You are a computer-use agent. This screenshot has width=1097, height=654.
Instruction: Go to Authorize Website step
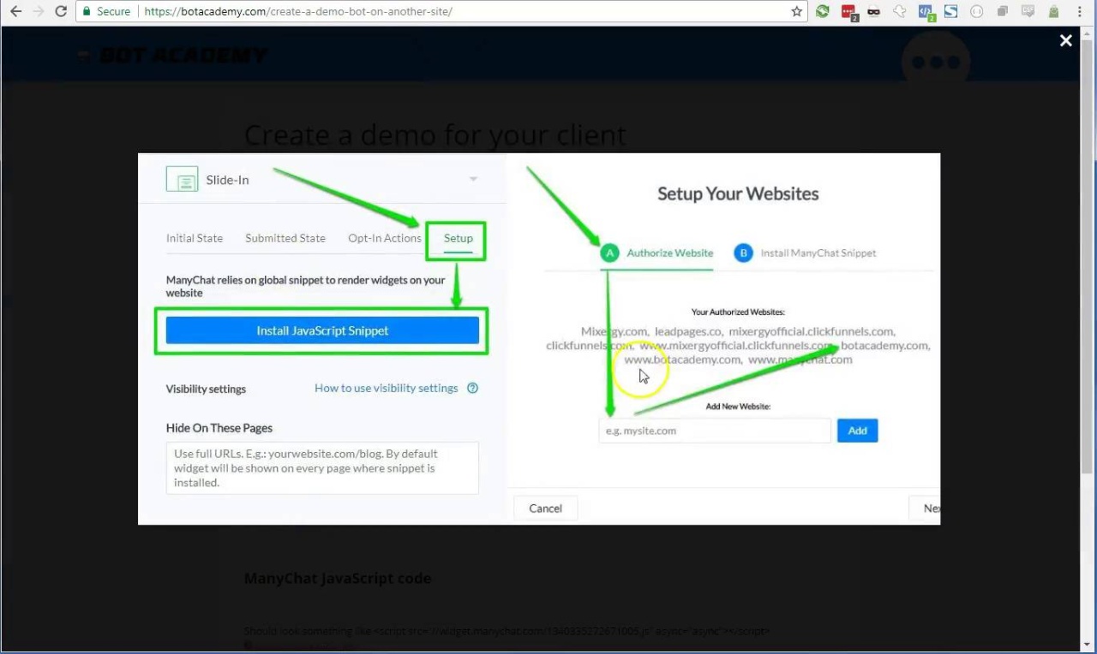tap(670, 253)
